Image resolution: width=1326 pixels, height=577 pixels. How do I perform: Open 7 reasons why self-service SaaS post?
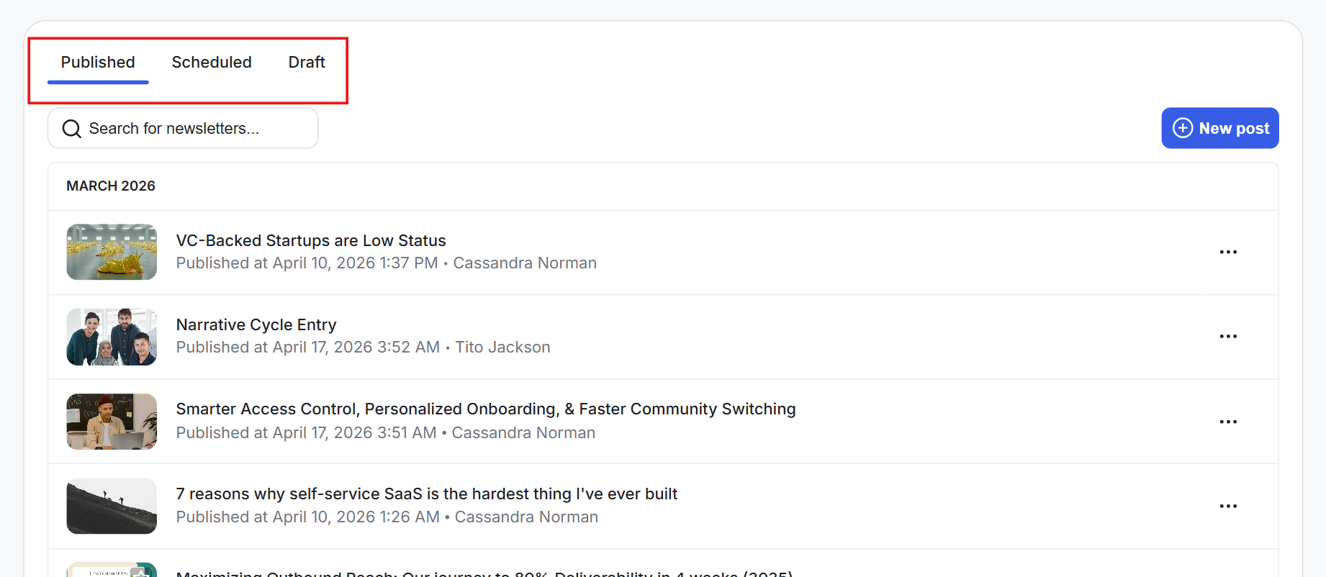coord(427,494)
